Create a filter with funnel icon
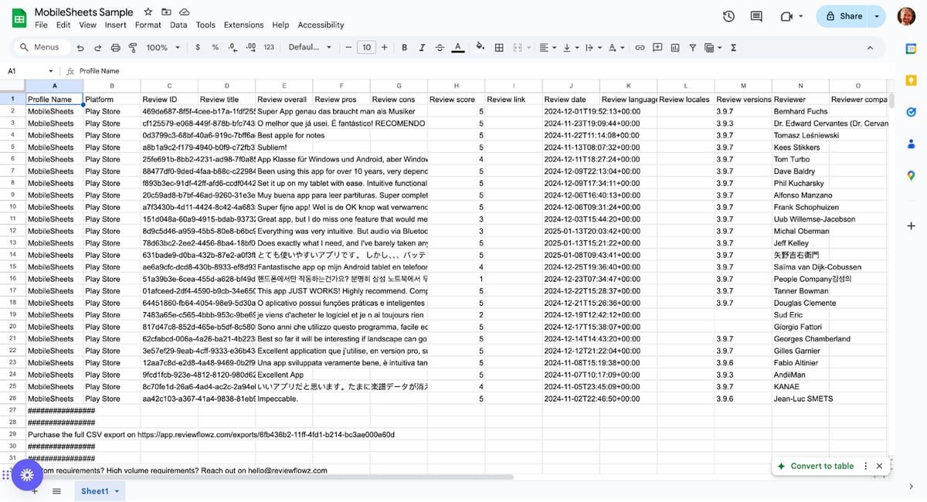The height and width of the screenshot is (502, 927). (x=693, y=47)
